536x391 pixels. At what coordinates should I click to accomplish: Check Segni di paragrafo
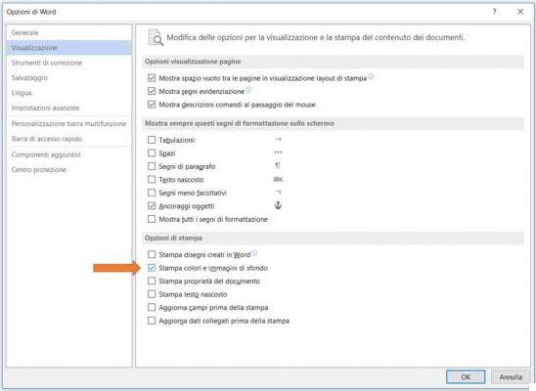click(152, 166)
